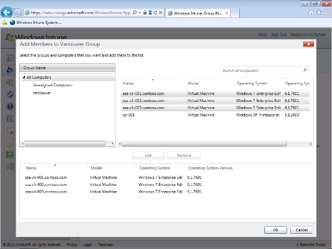Click left arrow of computer list scrollbar

tap(120, 144)
